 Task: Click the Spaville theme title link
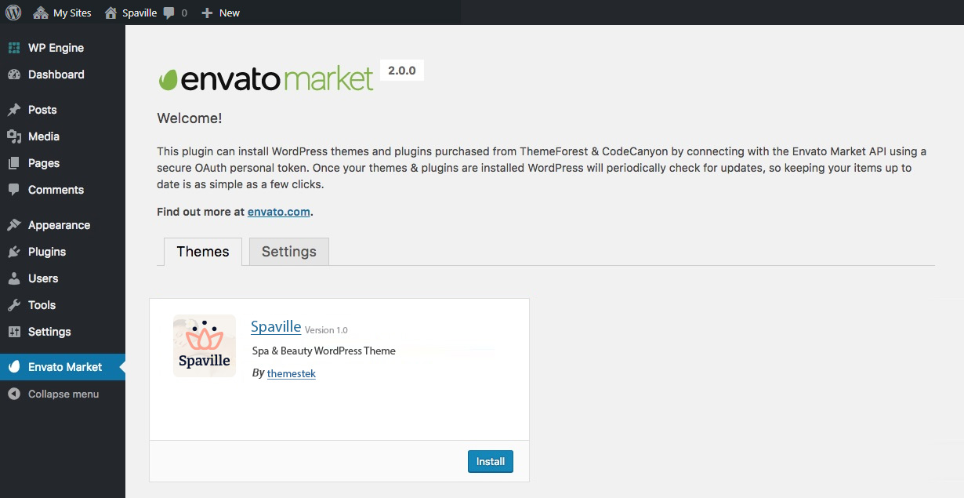(276, 327)
